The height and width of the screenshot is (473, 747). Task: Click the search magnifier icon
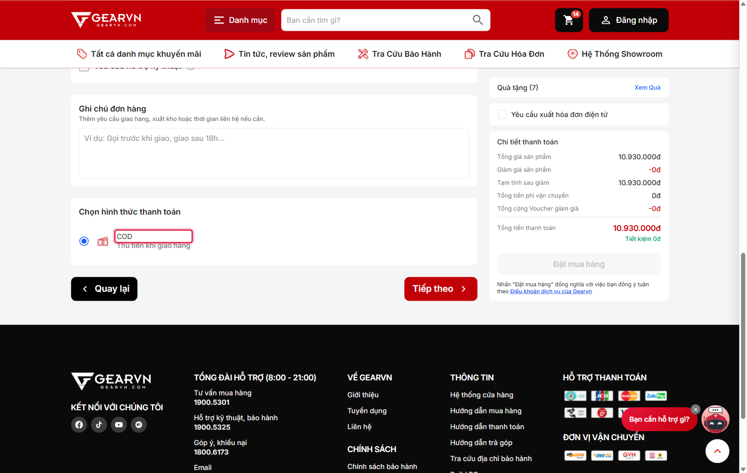coord(478,20)
